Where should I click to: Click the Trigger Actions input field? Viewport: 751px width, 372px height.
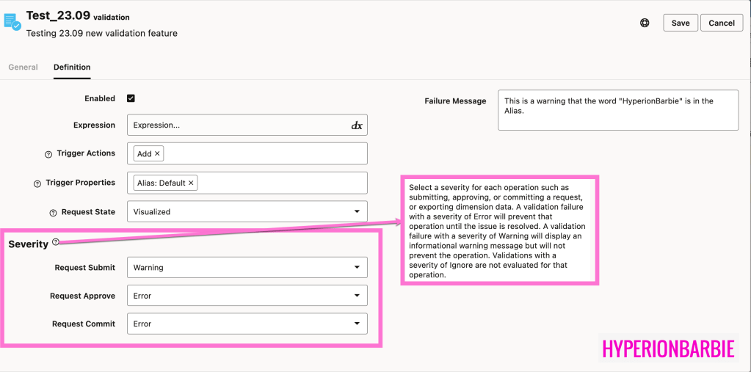click(264, 153)
